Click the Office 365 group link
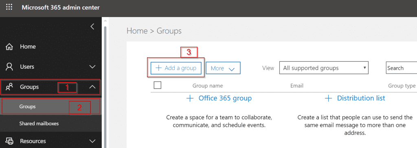417x148 pixels. pyautogui.click(x=225, y=98)
